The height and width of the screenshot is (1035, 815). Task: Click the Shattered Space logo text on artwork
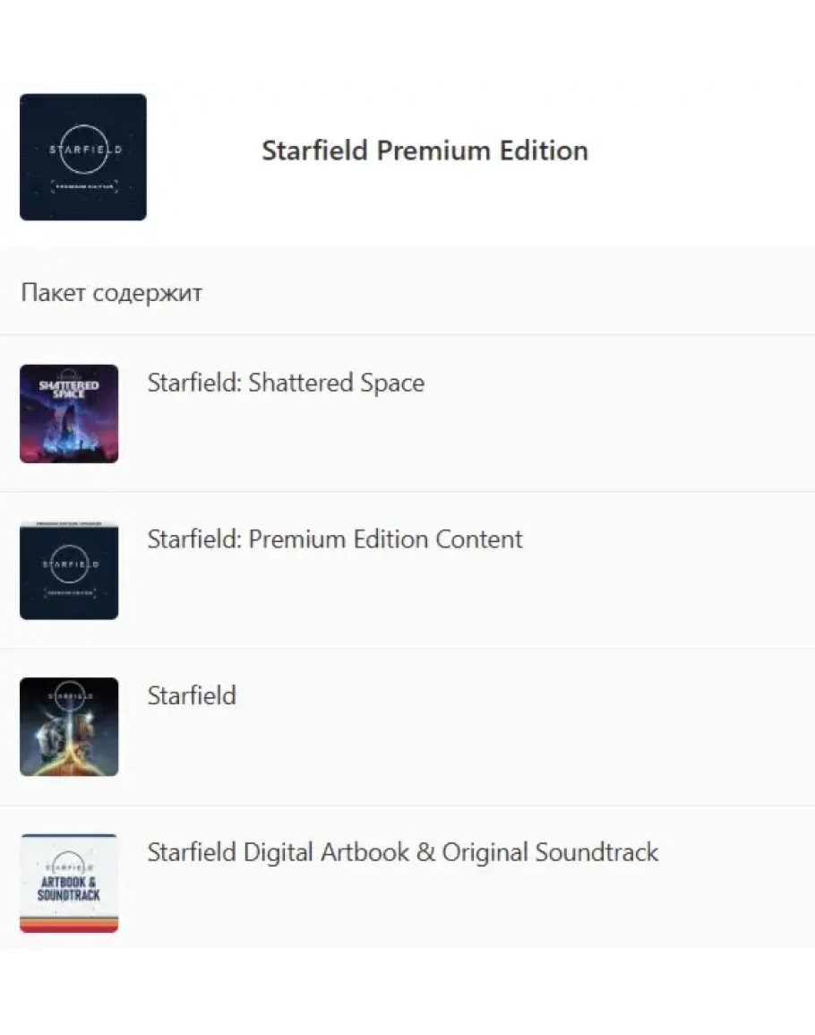[69, 390]
